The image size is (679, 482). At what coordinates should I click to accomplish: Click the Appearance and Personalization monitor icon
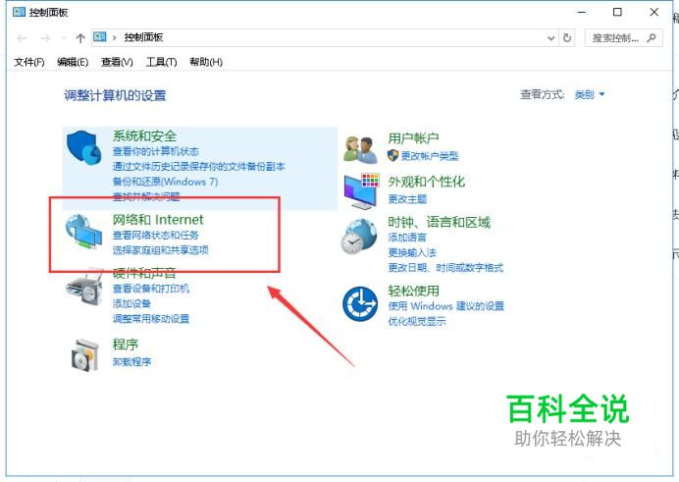361,190
